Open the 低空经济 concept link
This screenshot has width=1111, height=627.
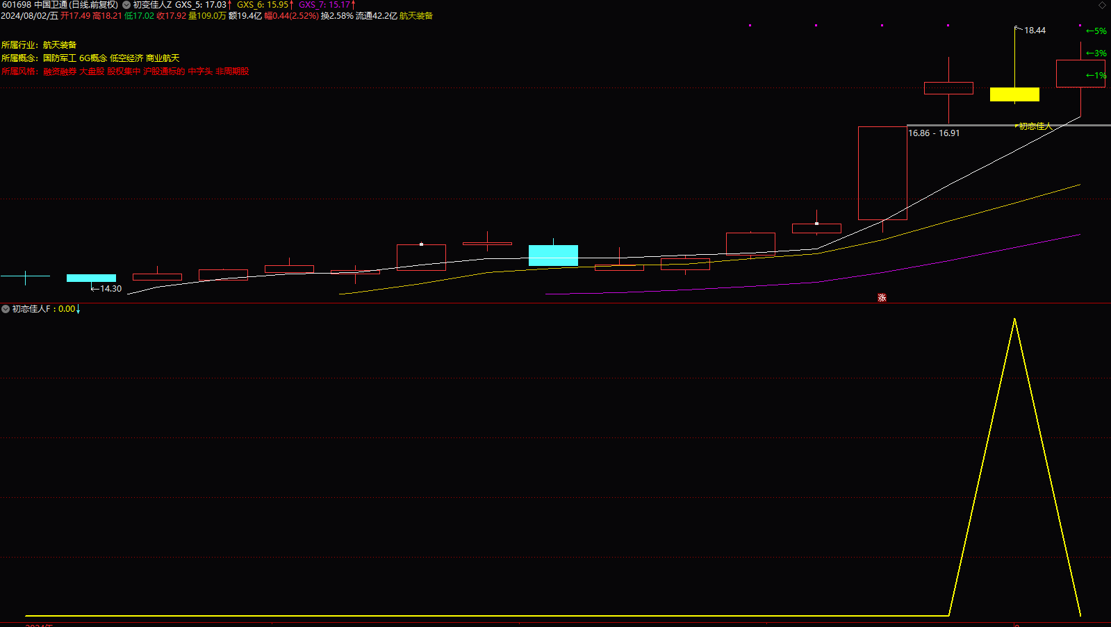(126, 58)
